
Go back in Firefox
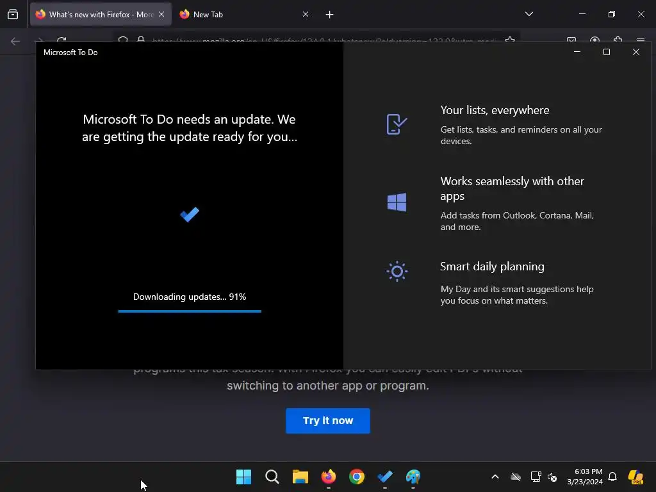tap(15, 41)
